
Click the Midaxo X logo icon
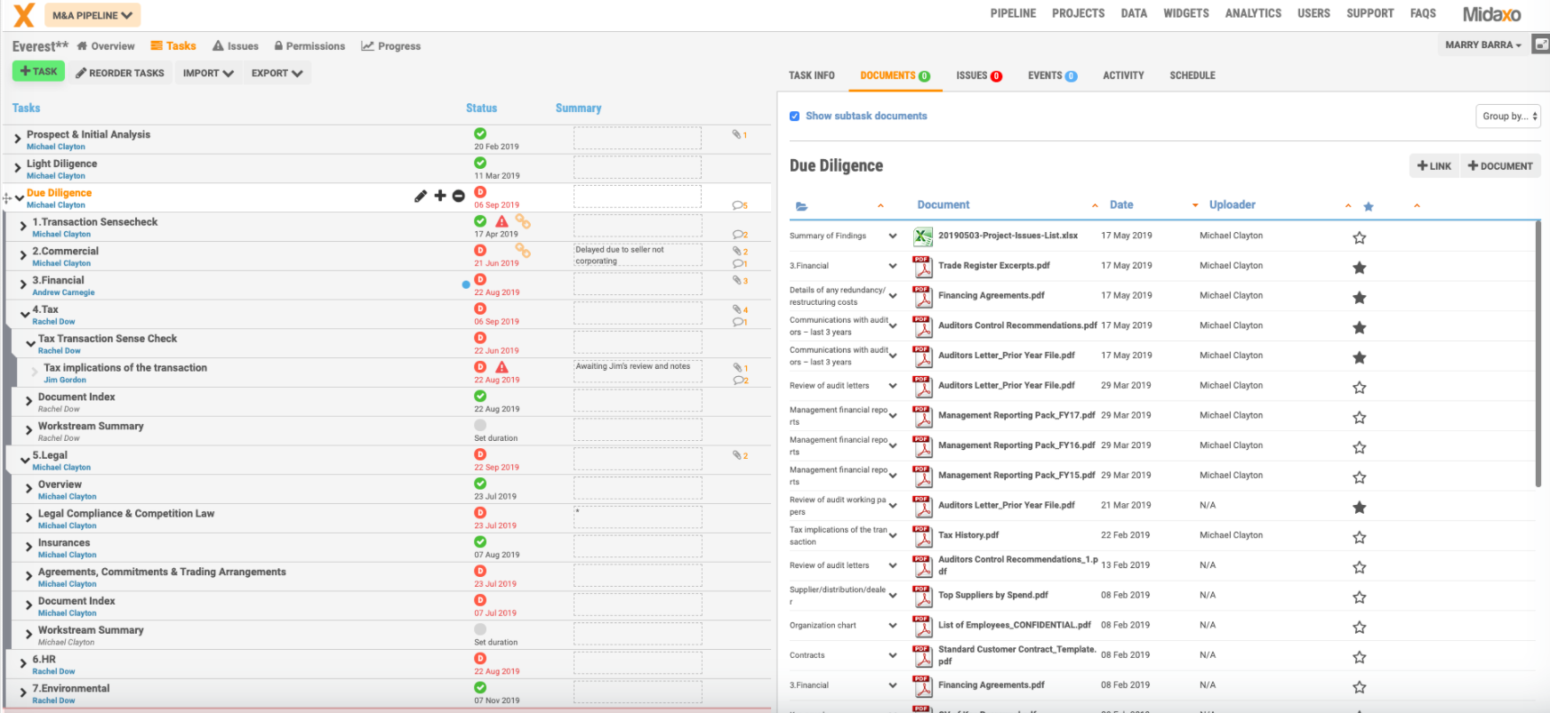24,15
